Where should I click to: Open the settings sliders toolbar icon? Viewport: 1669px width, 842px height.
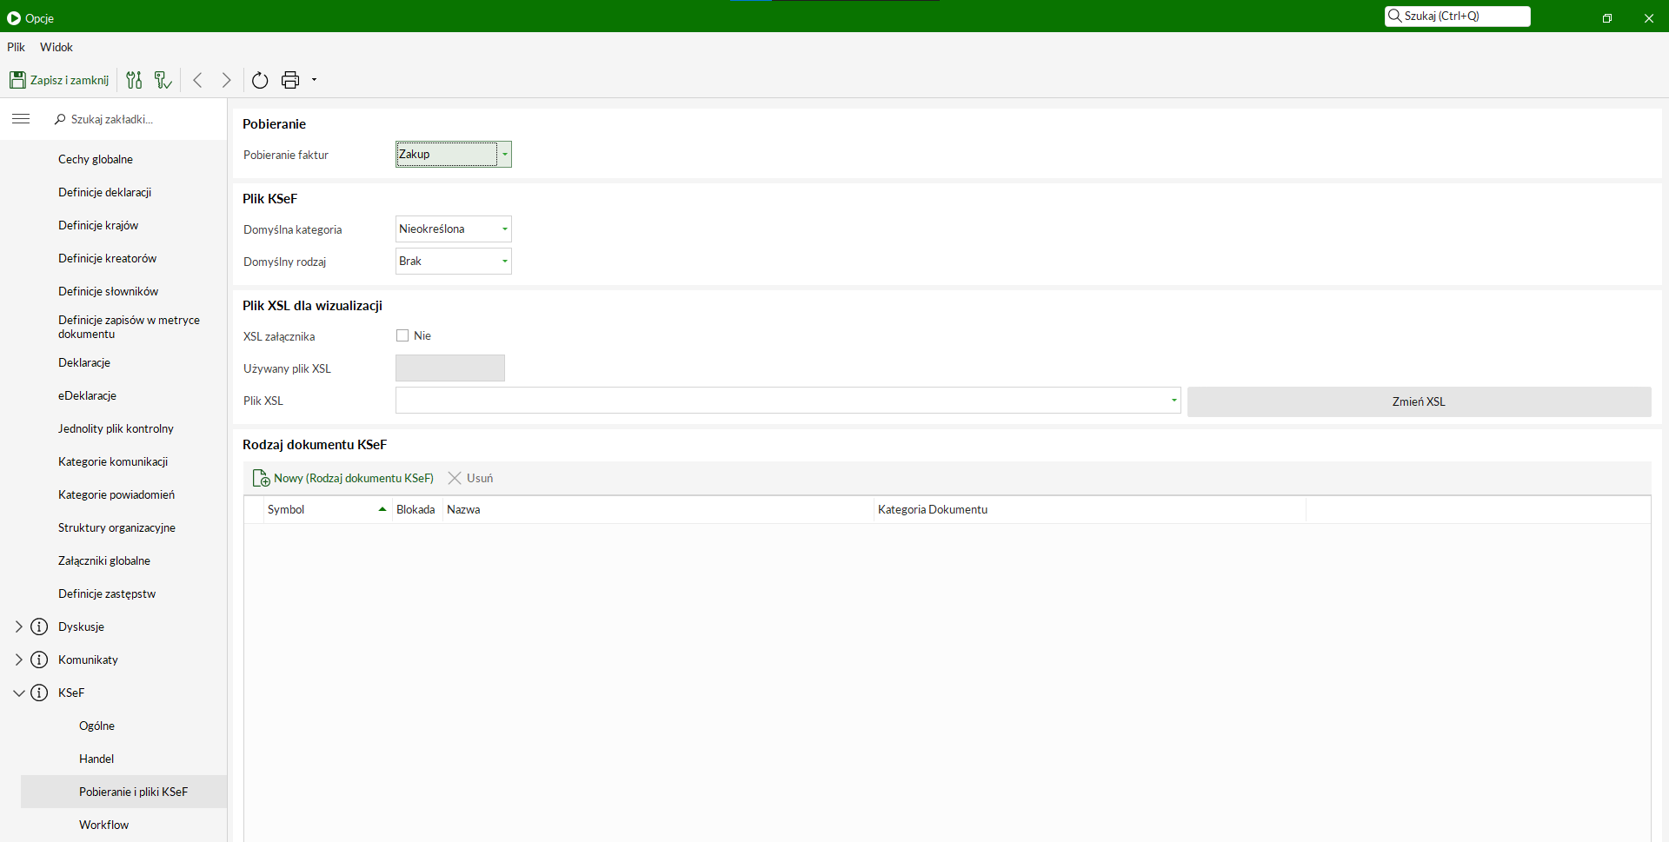point(134,80)
